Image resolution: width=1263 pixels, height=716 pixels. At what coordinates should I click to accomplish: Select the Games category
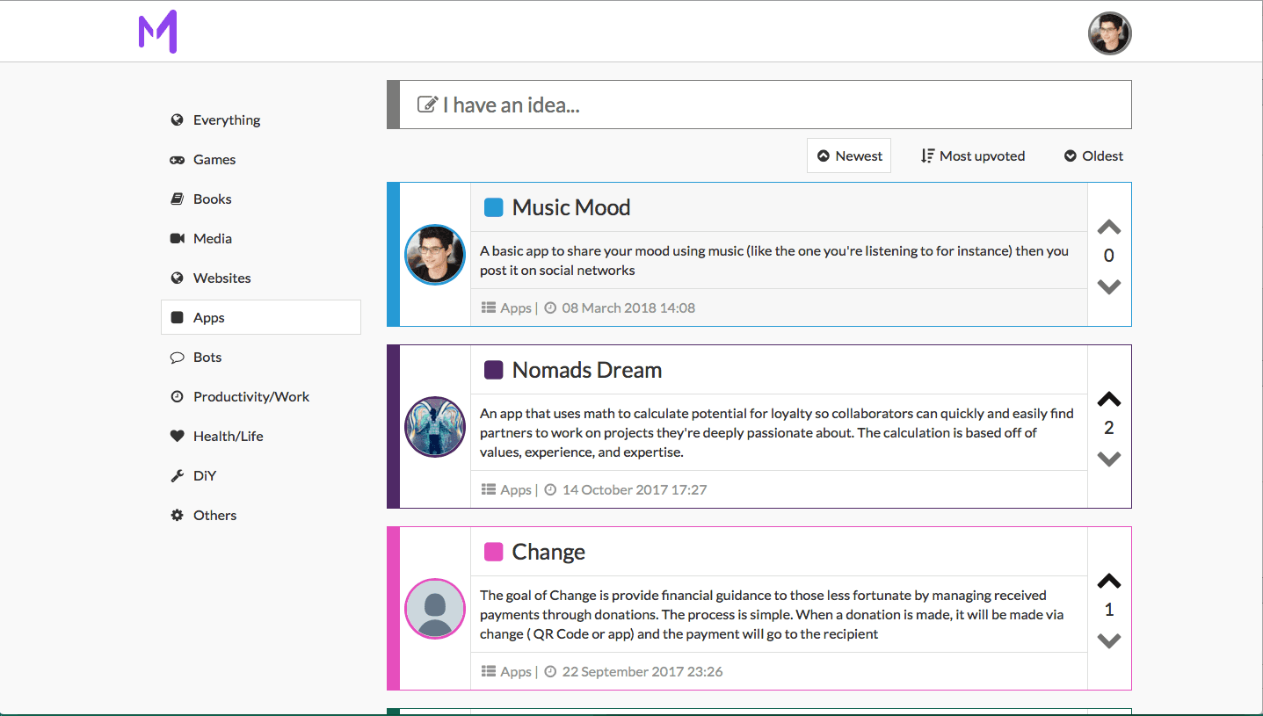point(214,159)
